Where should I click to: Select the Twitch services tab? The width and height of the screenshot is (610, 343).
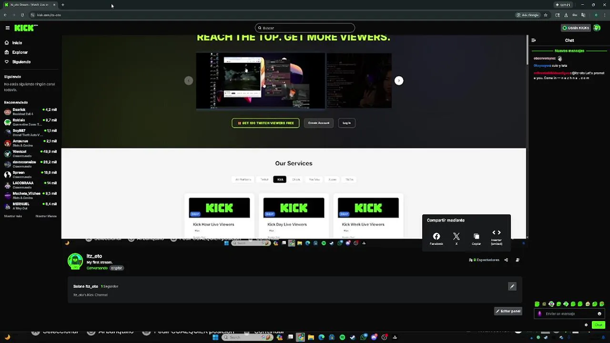click(x=264, y=180)
